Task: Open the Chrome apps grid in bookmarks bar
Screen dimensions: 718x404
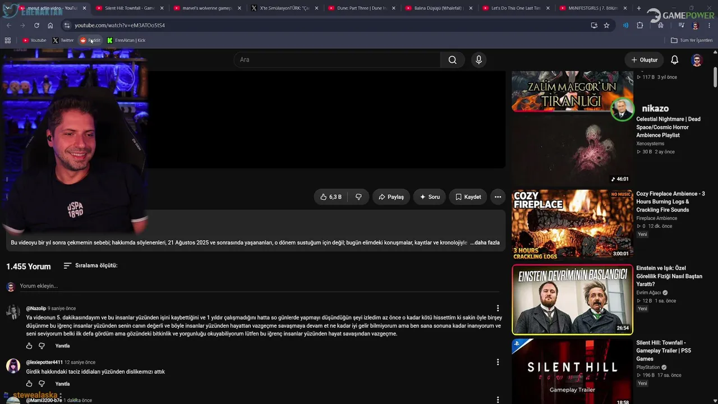Action: (8, 40)
